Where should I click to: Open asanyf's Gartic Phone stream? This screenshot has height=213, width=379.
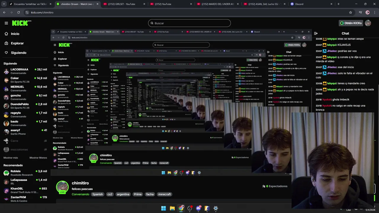[x=25, y=132]
